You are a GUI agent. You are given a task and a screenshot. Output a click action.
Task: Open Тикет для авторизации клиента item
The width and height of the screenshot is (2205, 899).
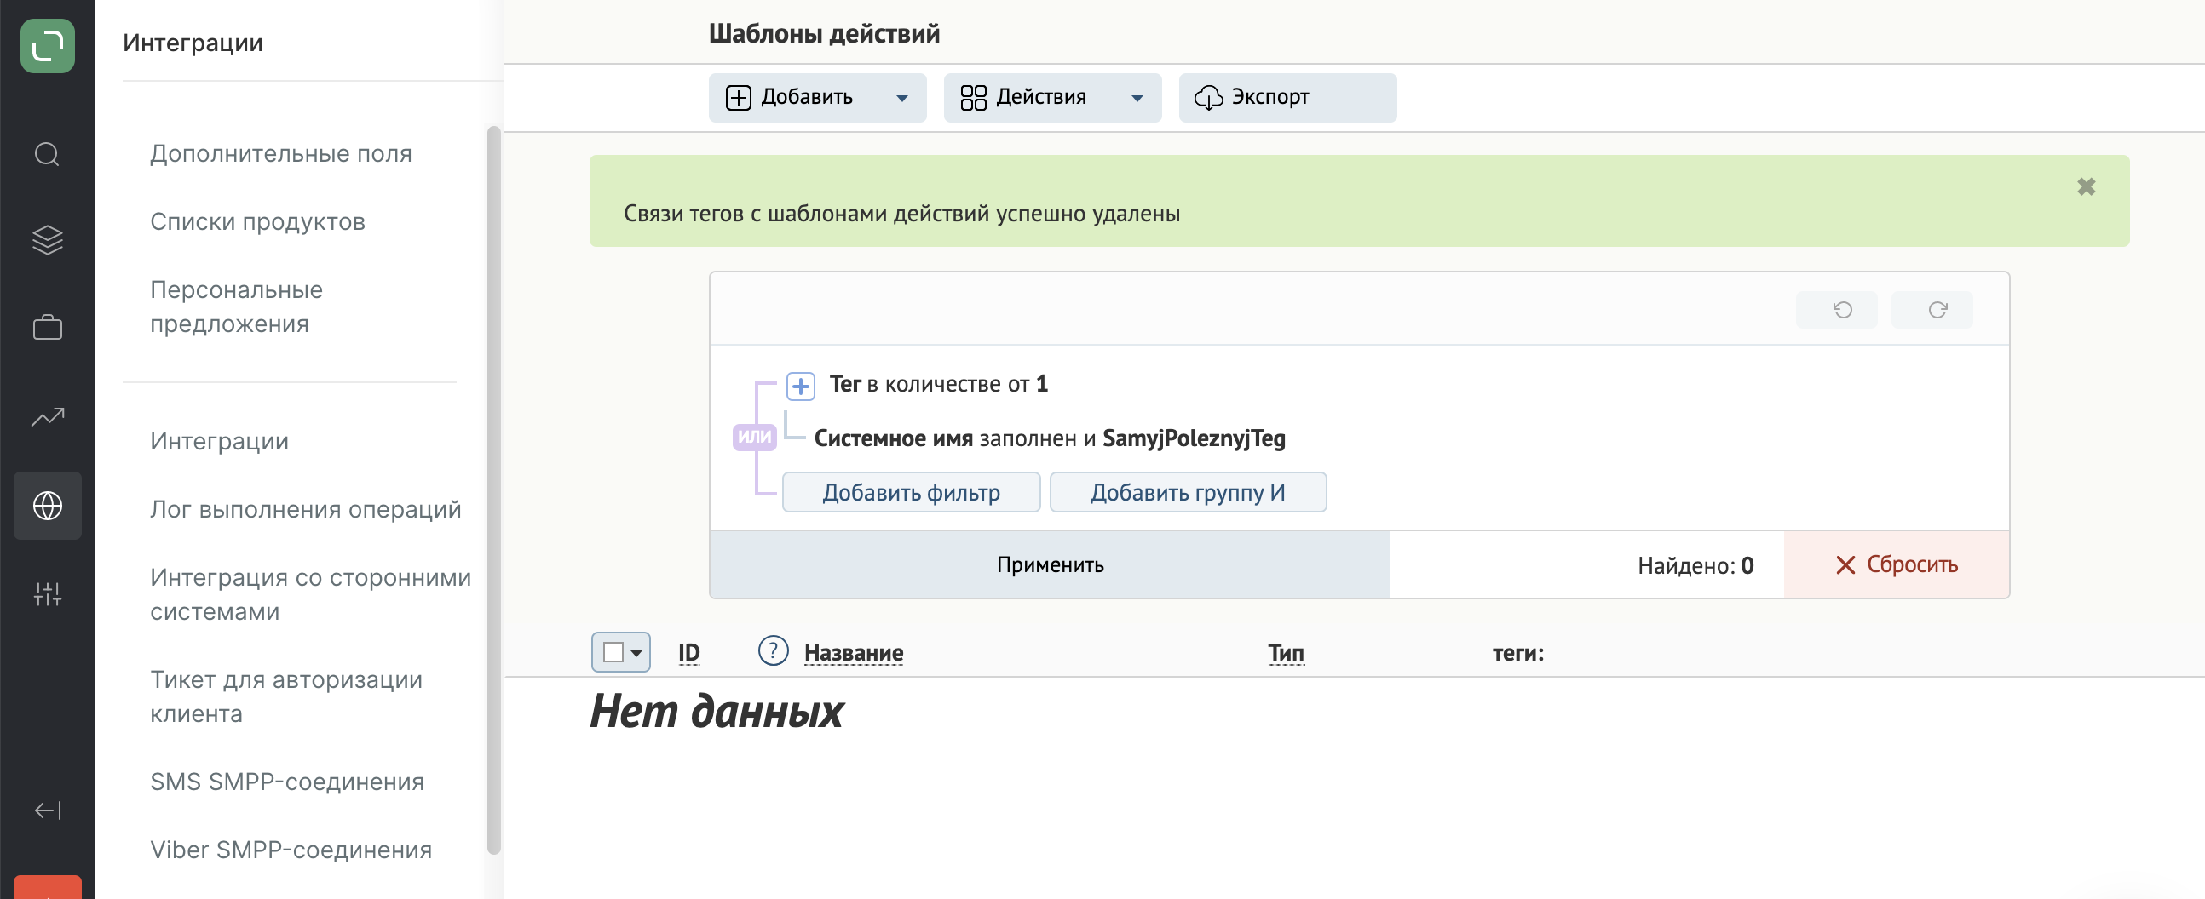click(286, 697)
